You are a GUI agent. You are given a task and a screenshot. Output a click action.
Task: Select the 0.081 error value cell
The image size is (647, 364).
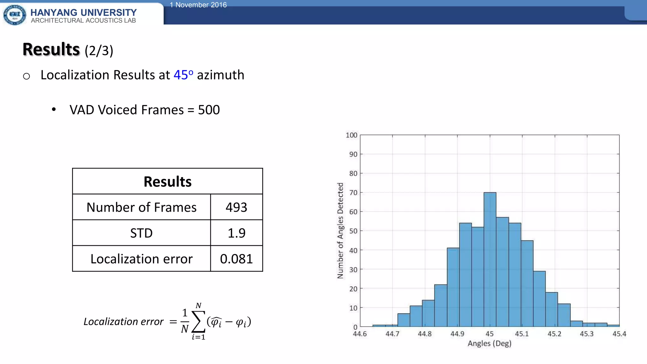tap(236, 259)
